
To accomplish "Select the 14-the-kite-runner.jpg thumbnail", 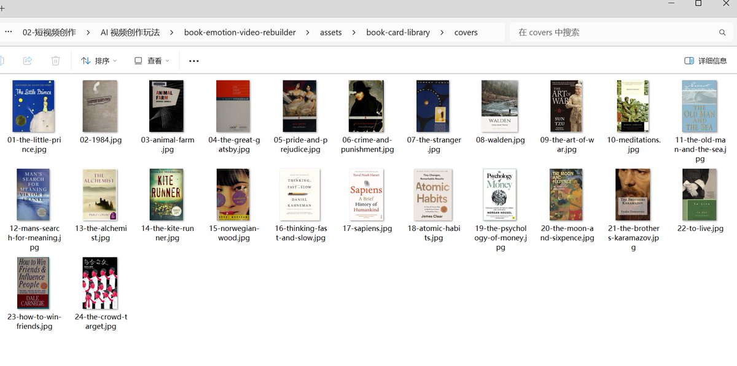I will [x=167, y=195].
